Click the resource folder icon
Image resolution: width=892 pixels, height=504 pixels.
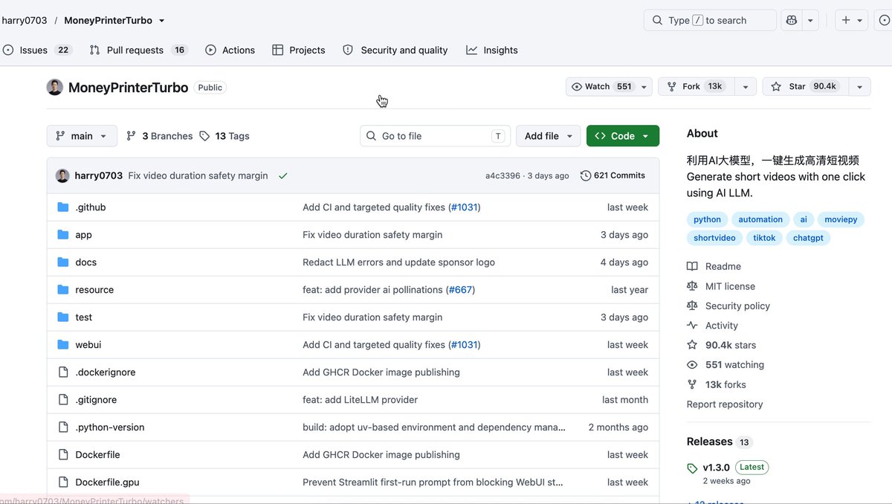coord(63,290)
